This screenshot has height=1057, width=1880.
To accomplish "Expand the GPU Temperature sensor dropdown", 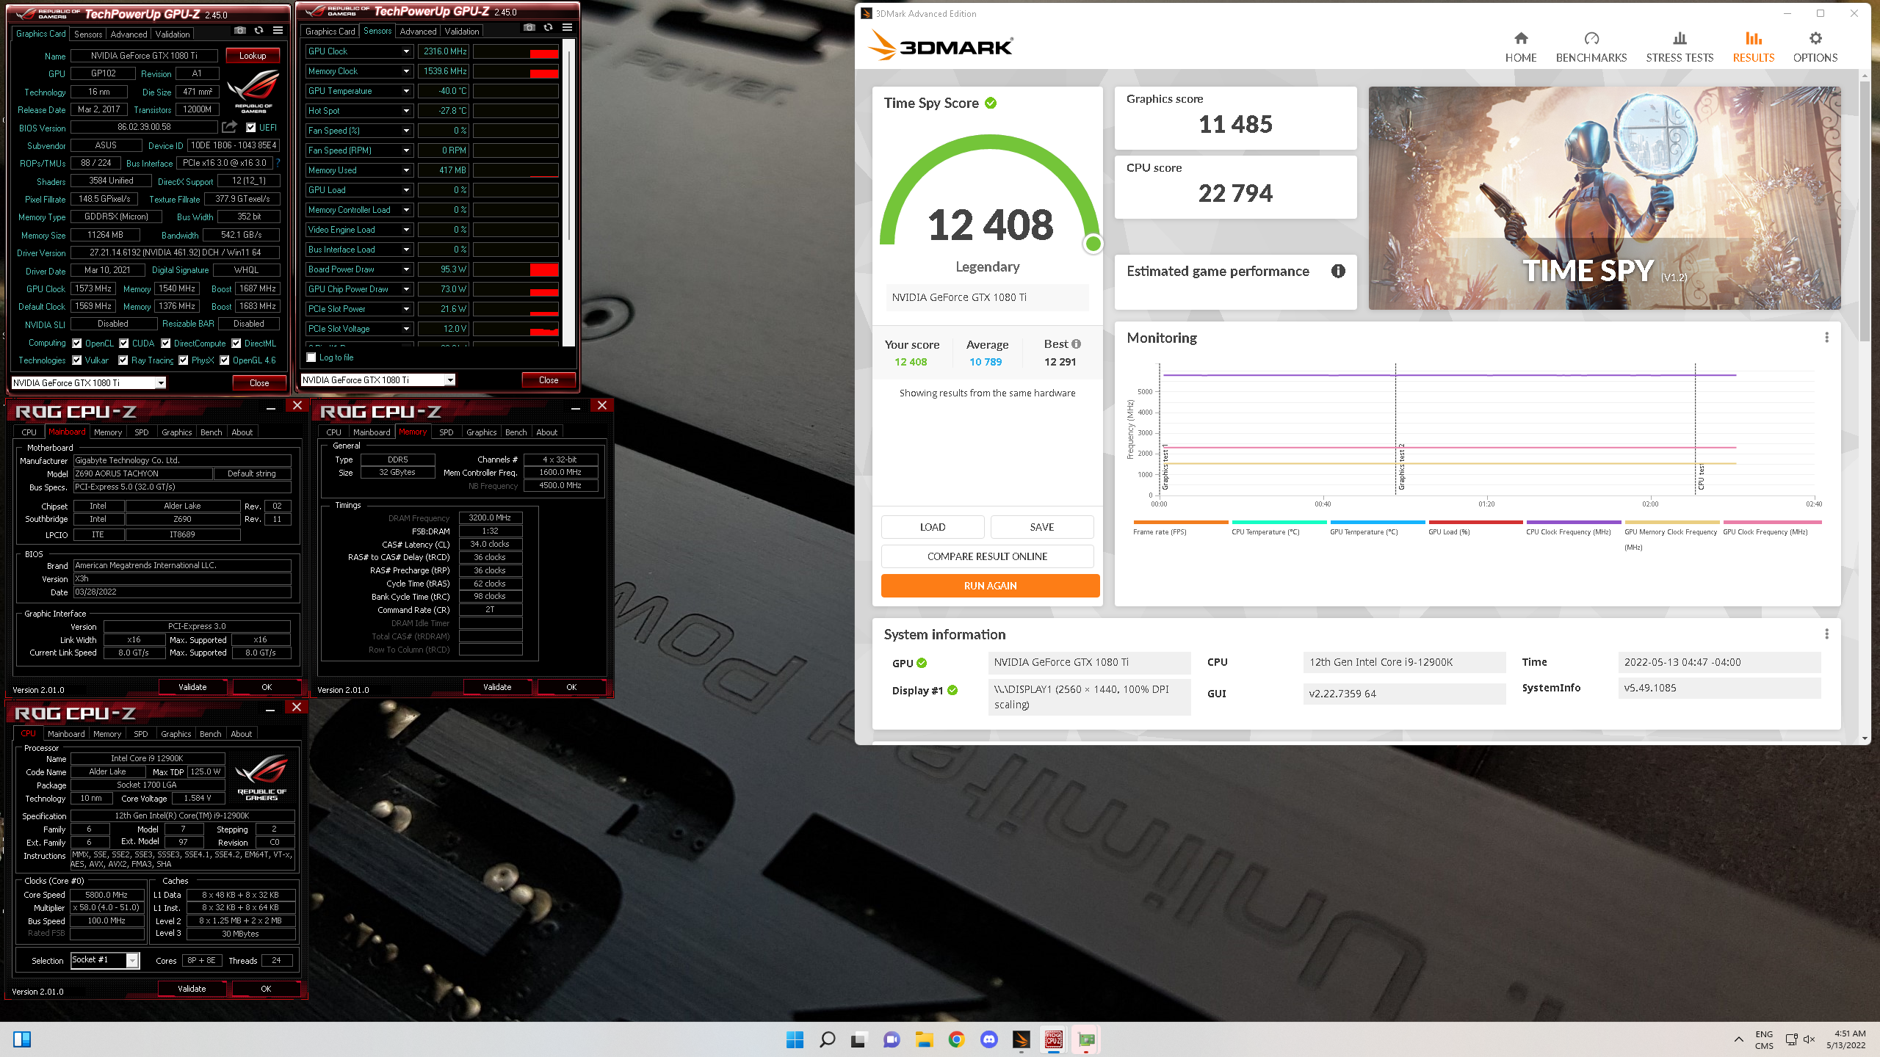I will 406,91.
